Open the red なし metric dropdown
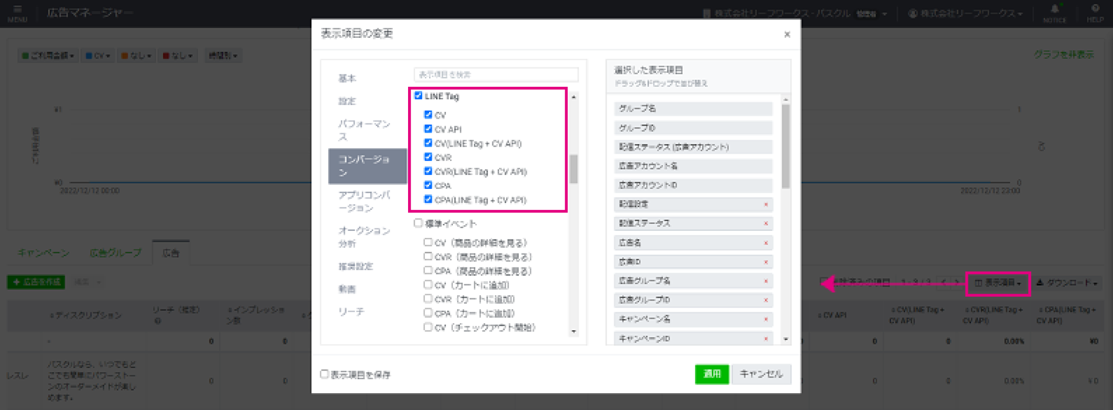 pos(177,56)
